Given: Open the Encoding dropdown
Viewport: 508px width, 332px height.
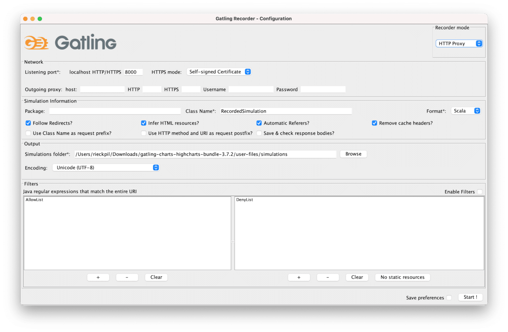Looking at the screenshot, I should (106, 167).
